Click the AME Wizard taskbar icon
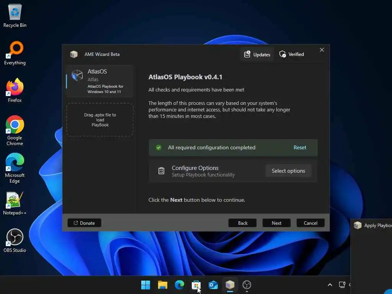 tap(230, 285)
